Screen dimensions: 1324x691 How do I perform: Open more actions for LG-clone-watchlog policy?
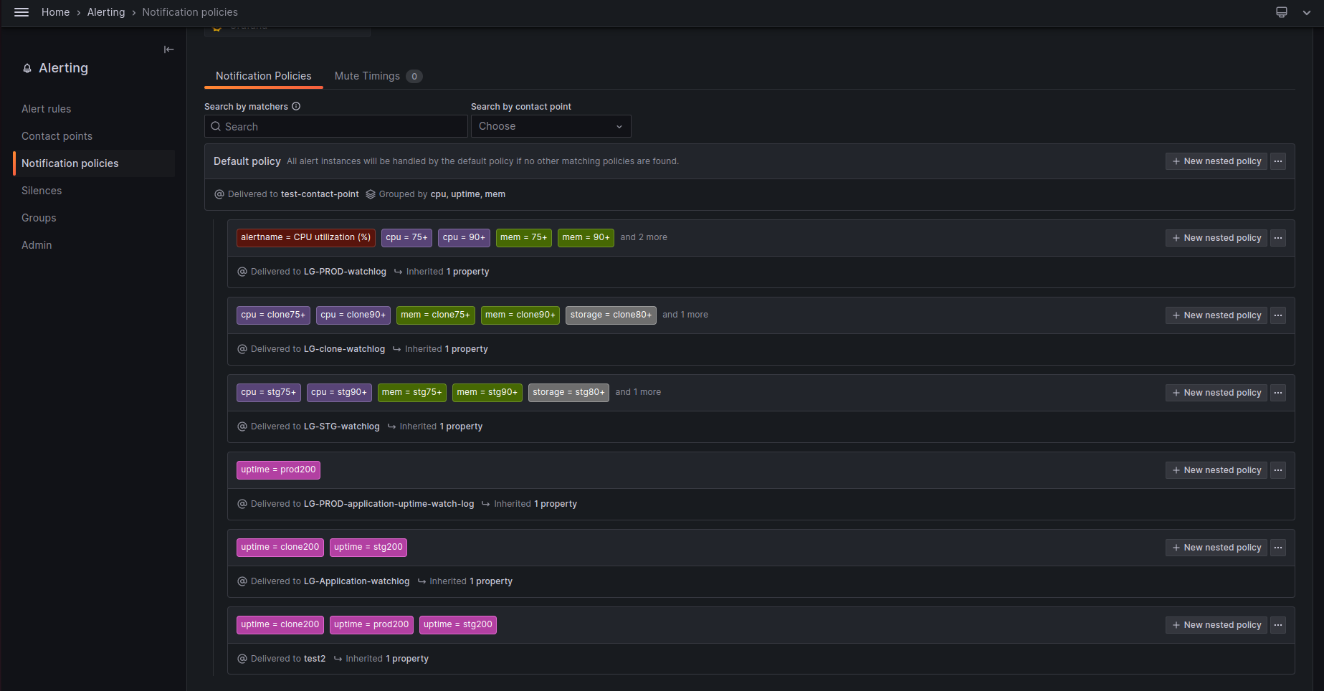(x=1278, y=315)
